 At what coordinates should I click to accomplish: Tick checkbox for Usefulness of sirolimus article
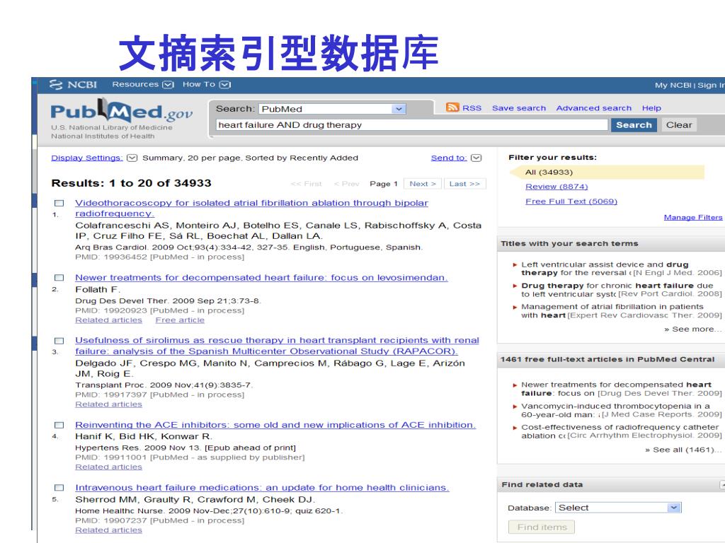pos(59,341)
